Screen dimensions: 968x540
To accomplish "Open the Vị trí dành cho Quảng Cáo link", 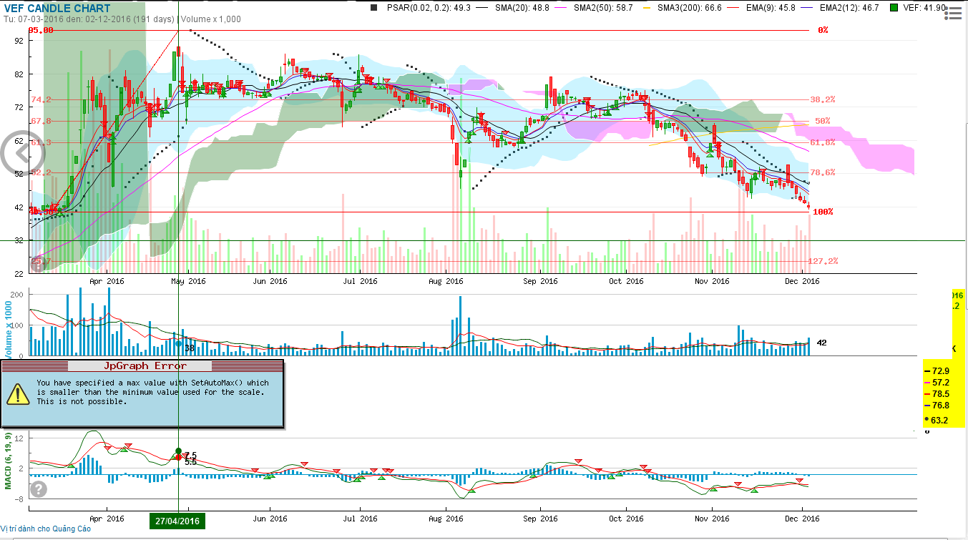I will point(47,529).
